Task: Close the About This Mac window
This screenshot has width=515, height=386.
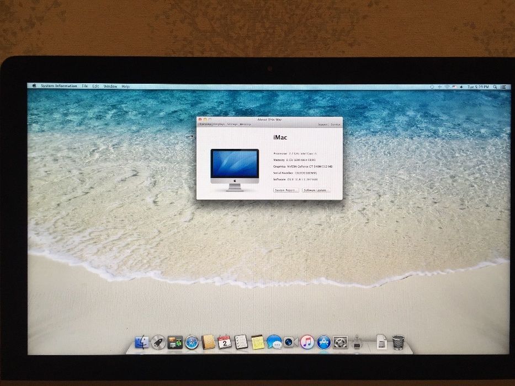Action: (x=200, y=120)
